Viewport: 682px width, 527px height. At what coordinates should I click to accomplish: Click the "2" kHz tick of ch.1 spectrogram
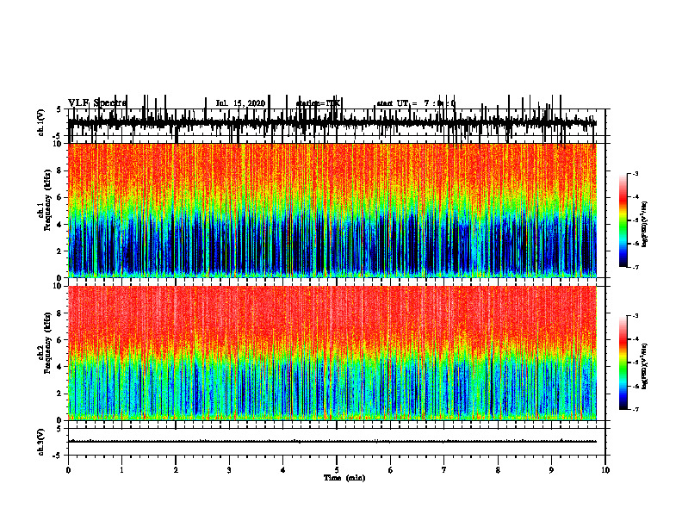59,251
